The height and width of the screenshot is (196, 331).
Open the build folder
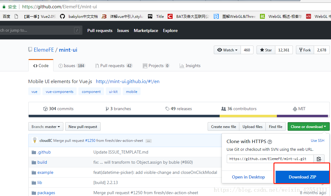pos(42,162)
